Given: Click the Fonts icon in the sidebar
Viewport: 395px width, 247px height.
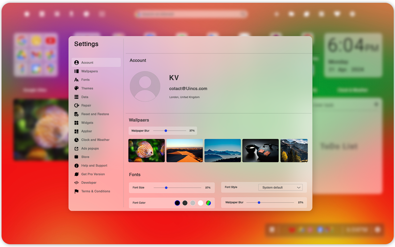Looking at the screenshot, I should click(x=76, y=80).
